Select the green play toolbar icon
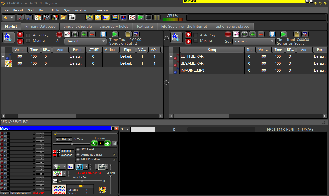 [x=140, y=17]
